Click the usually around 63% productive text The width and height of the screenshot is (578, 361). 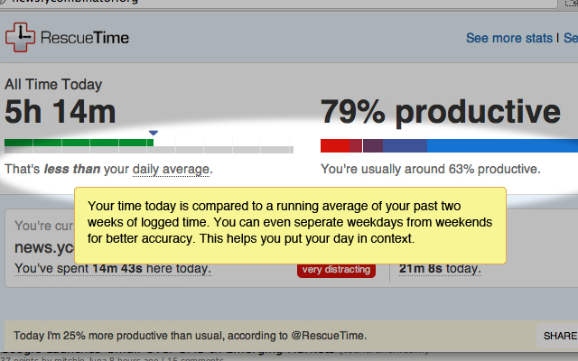click(x=430, y=169)
